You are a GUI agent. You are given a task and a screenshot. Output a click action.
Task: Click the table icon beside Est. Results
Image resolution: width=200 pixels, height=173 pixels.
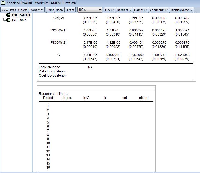8,15
